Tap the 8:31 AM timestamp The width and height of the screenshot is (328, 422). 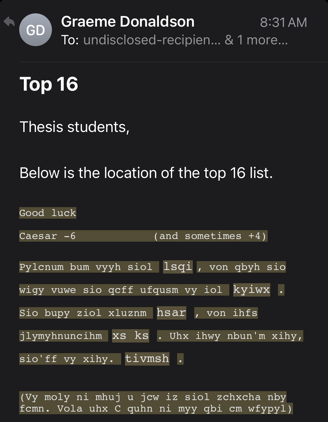[x=283, y=23]
